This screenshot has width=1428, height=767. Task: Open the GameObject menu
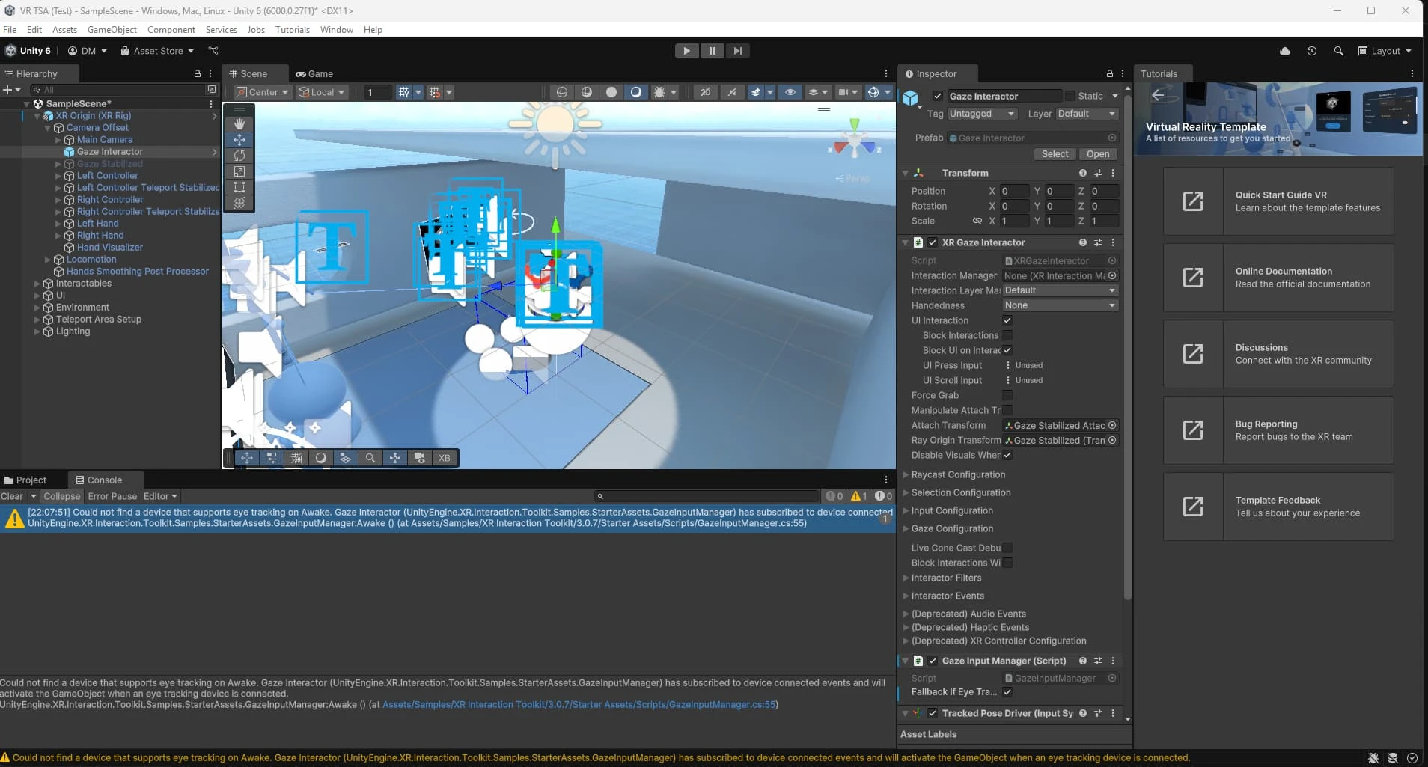[112, 30]
